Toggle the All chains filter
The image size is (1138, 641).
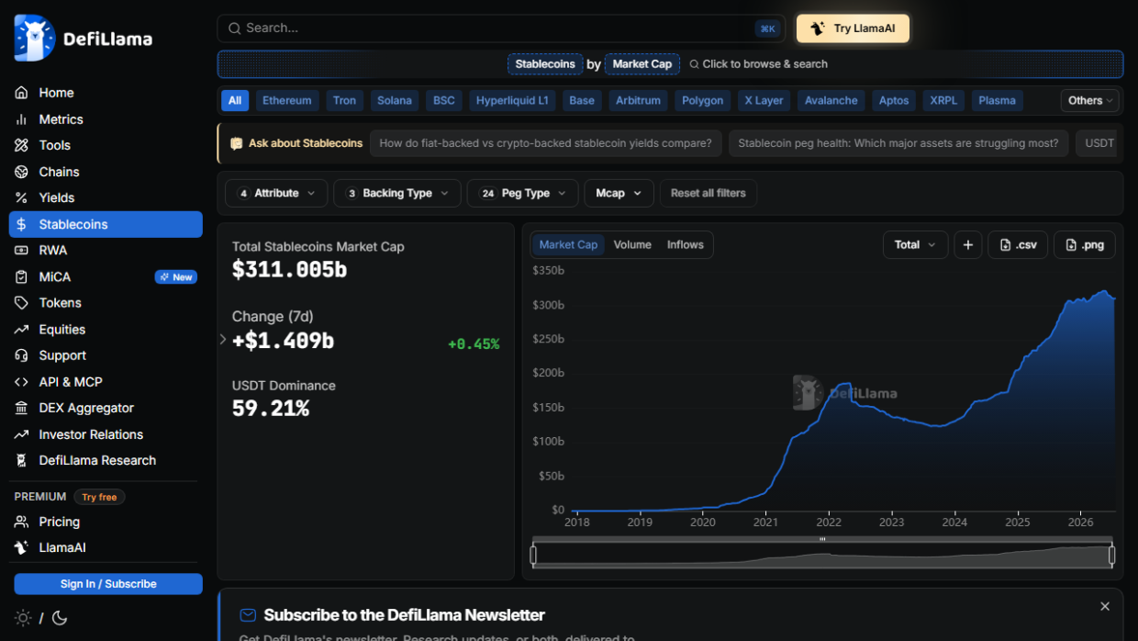coord(235,101)
